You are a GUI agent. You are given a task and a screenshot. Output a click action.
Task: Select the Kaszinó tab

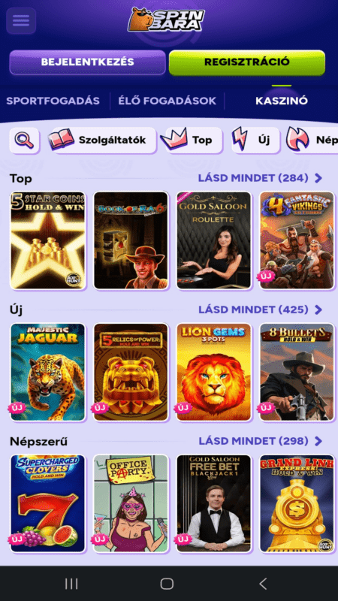coord(282,101)
